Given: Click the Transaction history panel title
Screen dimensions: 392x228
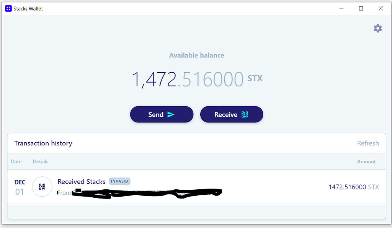Looking at the screenshot, I should [43, 143].
